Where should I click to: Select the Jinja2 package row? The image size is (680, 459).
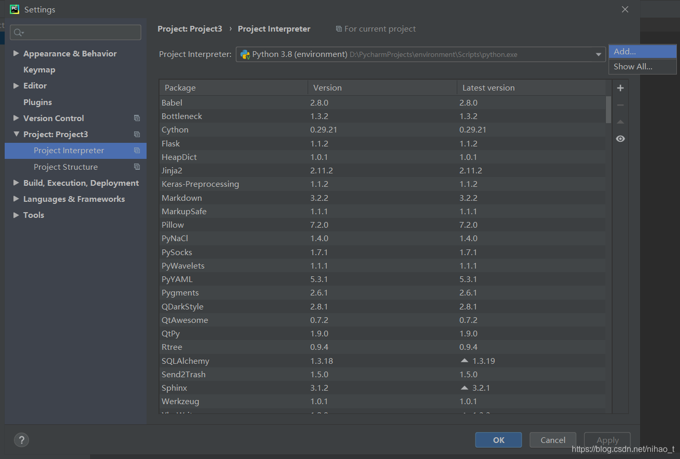[382, 170]
